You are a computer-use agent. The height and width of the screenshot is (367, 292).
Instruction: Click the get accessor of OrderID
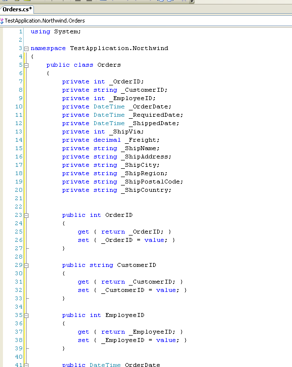coord(84,232)
